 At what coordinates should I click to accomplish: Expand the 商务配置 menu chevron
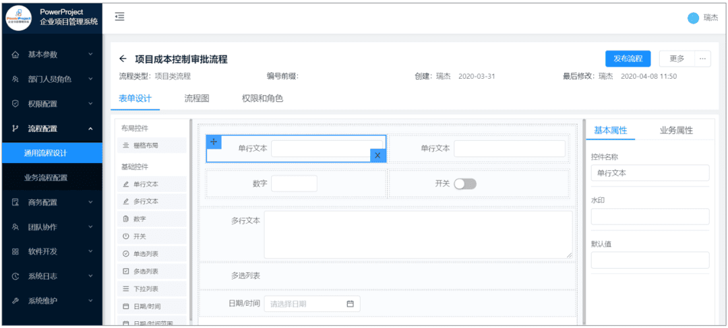click(90, 202)
